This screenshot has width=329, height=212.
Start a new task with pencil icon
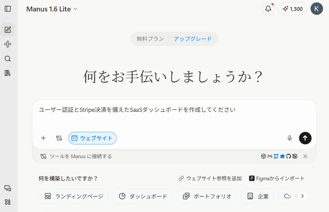click(x=8, y=30)
